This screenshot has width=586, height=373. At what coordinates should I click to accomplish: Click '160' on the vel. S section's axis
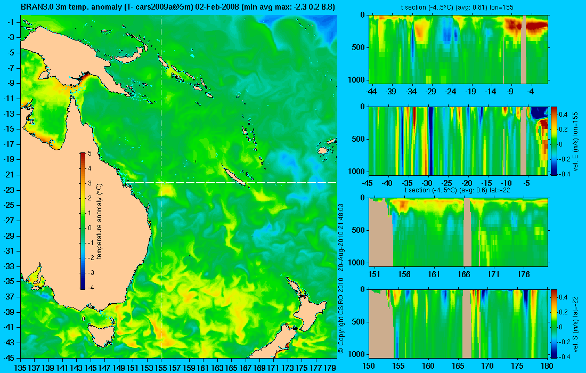428,366
